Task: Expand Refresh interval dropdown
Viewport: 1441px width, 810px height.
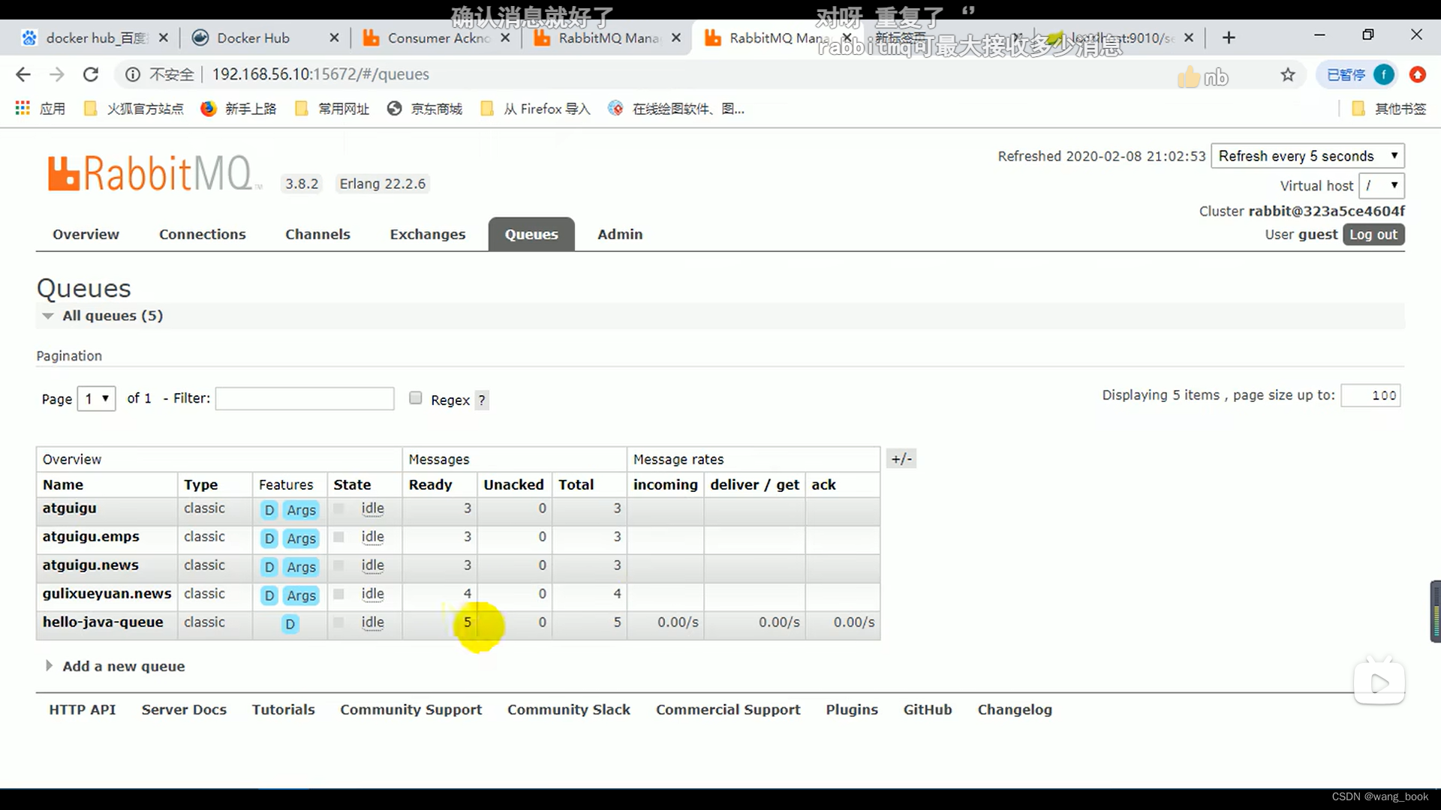Action: click(1307, 156)
